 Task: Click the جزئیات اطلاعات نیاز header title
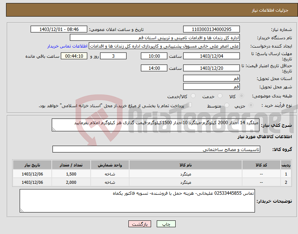270,10
